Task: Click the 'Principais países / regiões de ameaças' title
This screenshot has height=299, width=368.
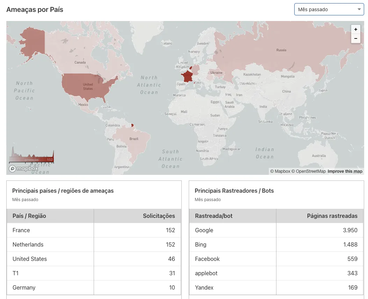Action: coord(63,191)
